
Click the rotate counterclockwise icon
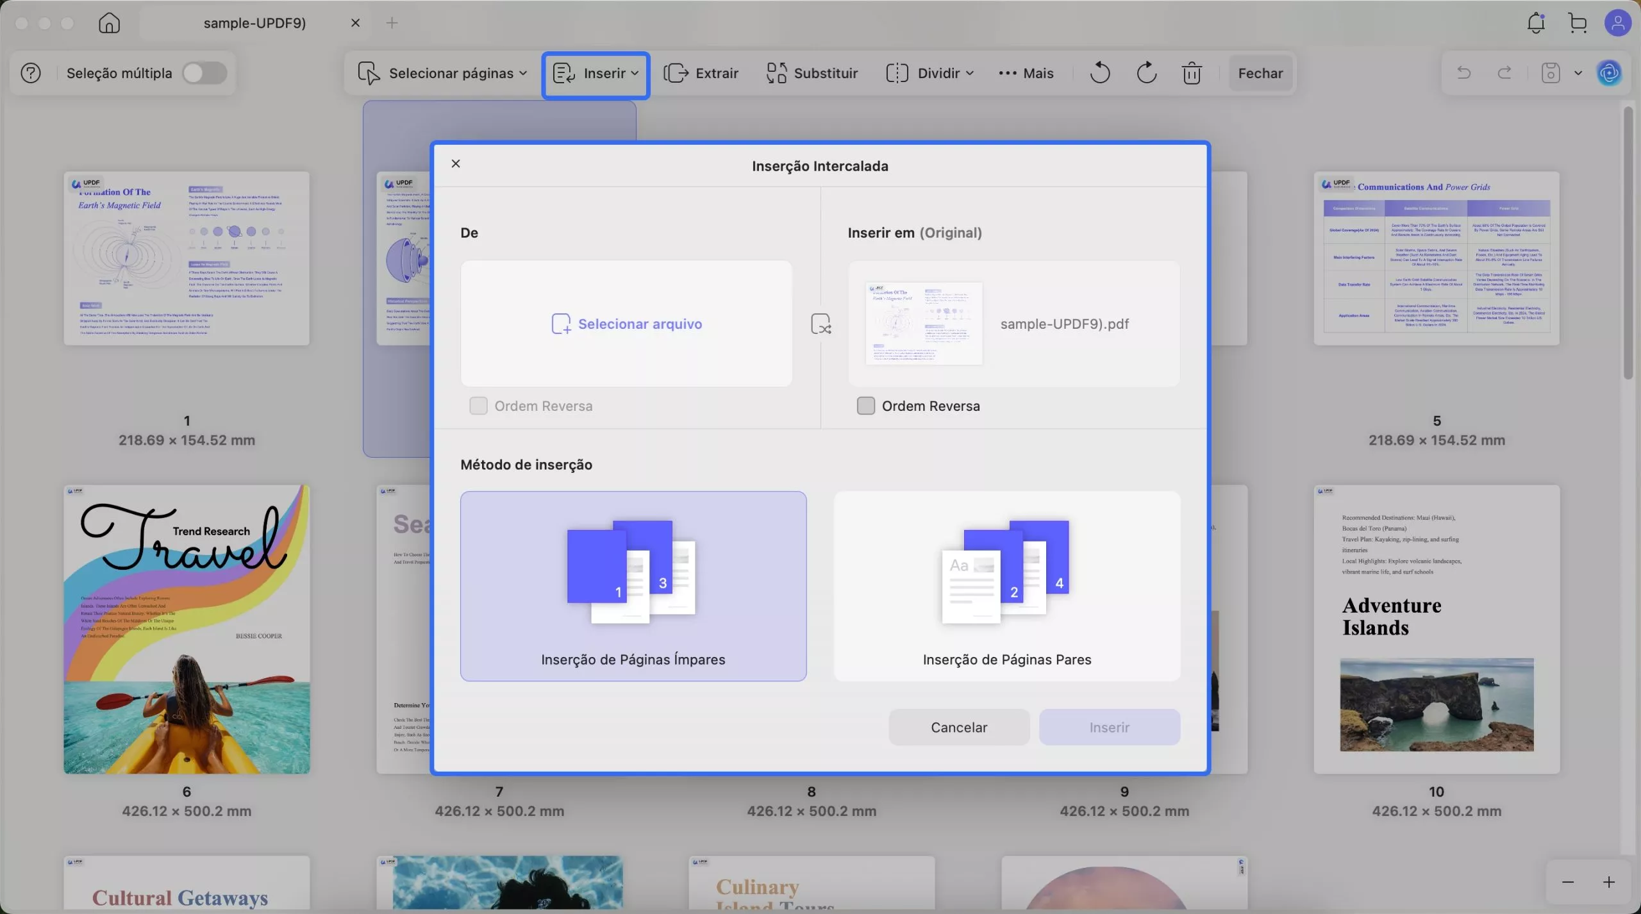[1099, 73]
